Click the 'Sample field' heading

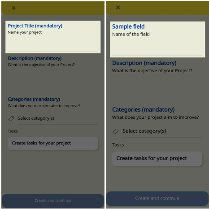128,26
